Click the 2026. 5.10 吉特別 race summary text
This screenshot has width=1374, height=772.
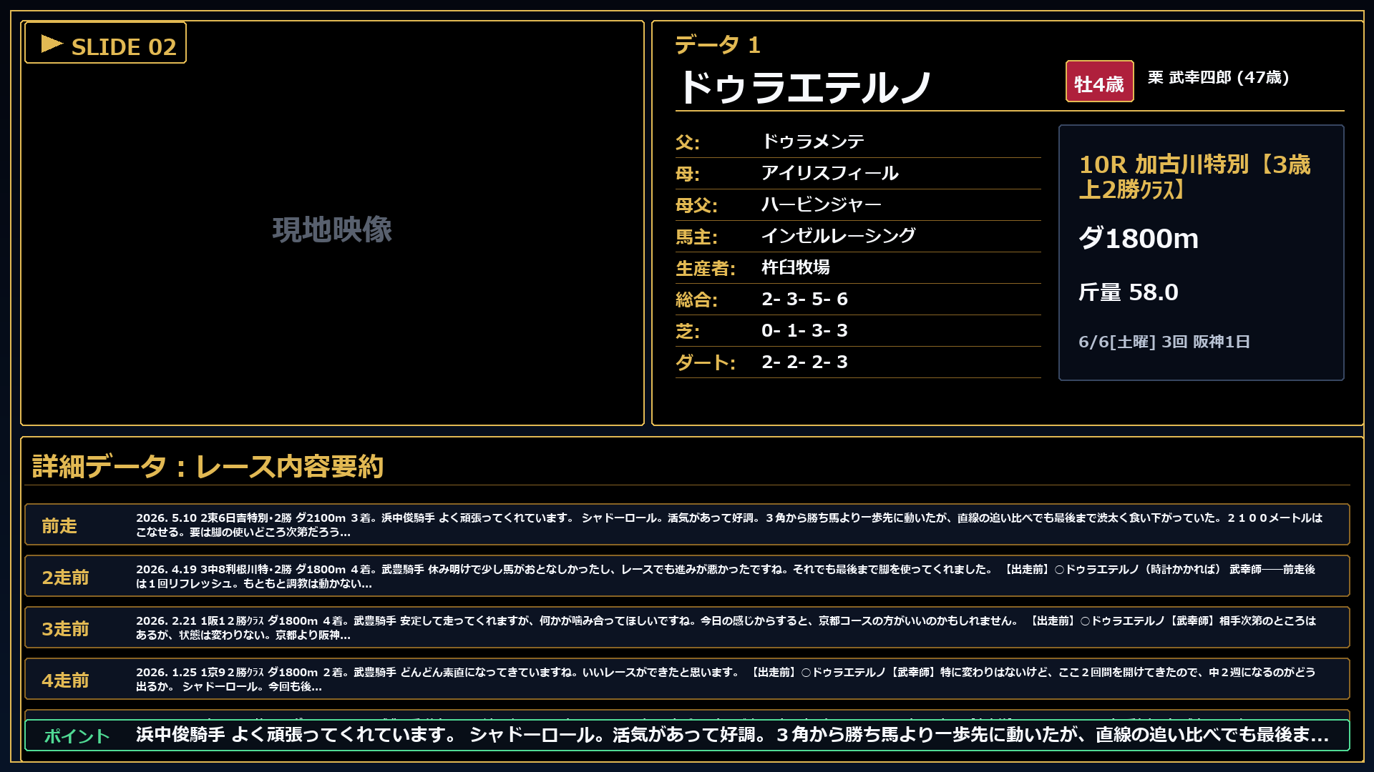click(x=729, y=525)
